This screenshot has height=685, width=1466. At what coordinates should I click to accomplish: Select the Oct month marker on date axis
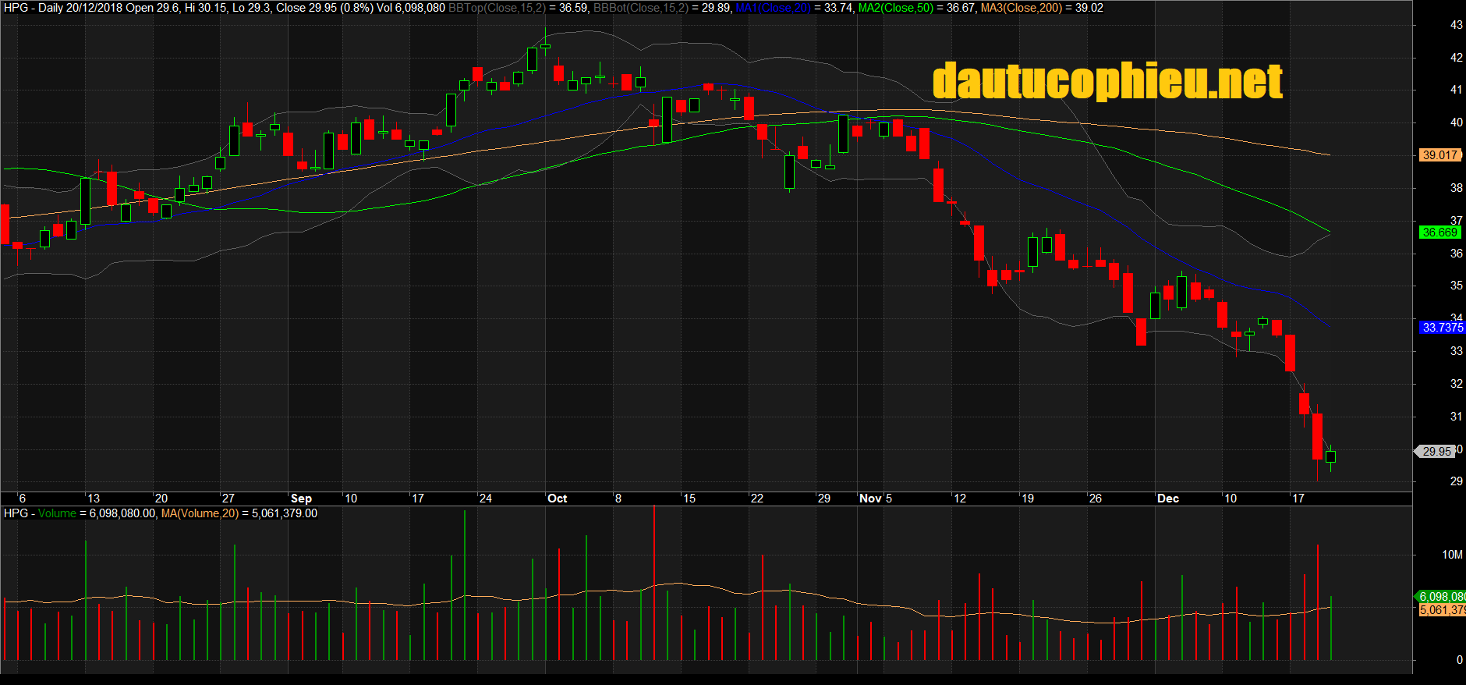[x=557, y=499]
